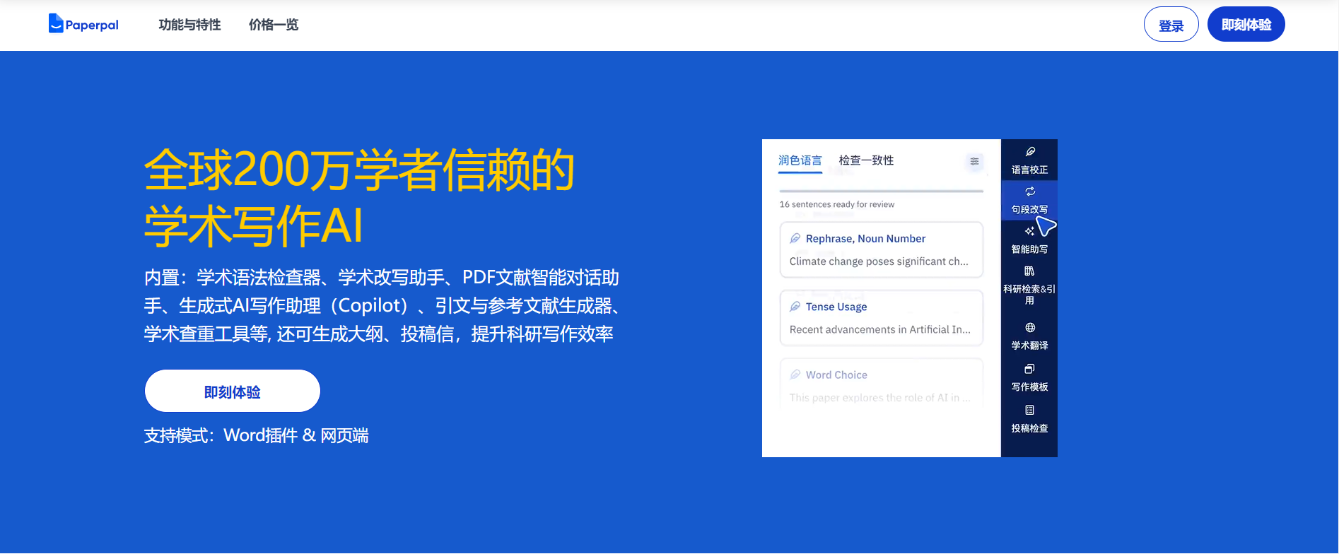This screenshot has width=1339, height=554.
Task: Open 科研检索&引用 library icon
Action: tap(1029, 271)
